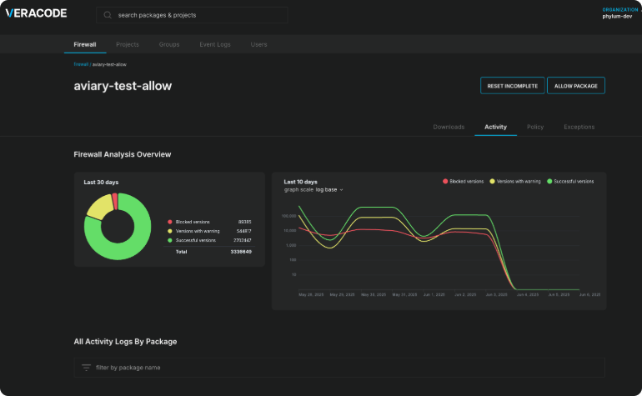This screenshot has height=396, width=642.
Task: Open the Event Logs navigation tab
Action: (215, 44)
